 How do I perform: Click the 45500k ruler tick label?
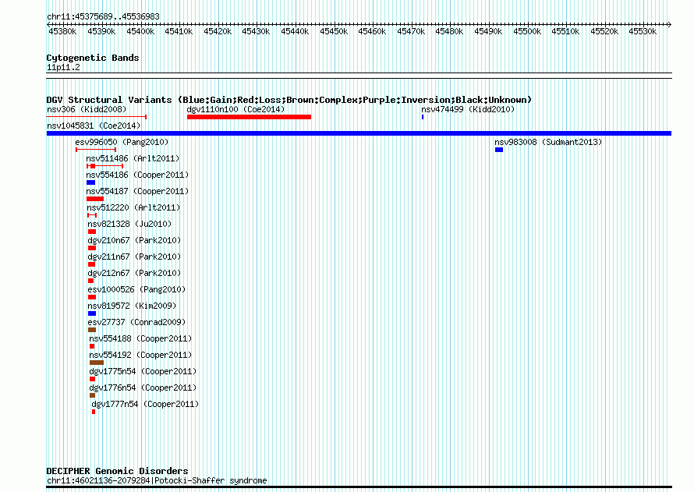[x=527, y=31]
